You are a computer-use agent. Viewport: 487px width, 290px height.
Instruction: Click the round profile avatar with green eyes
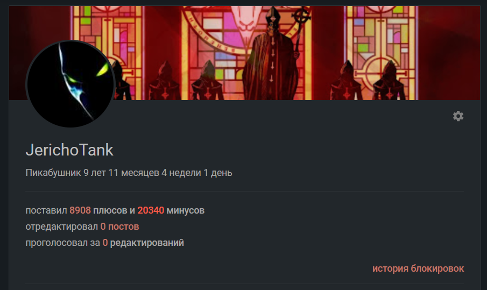[70, 84]
